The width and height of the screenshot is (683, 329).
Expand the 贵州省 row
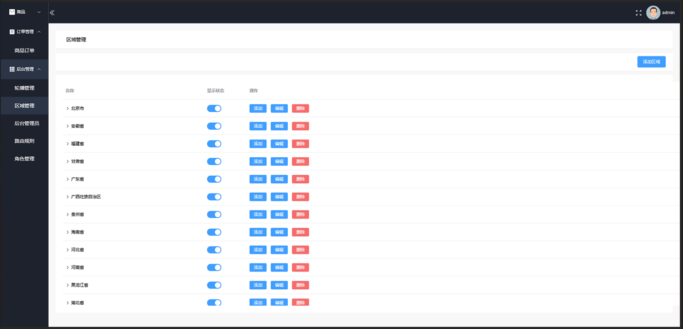click(x=68, y=214)
